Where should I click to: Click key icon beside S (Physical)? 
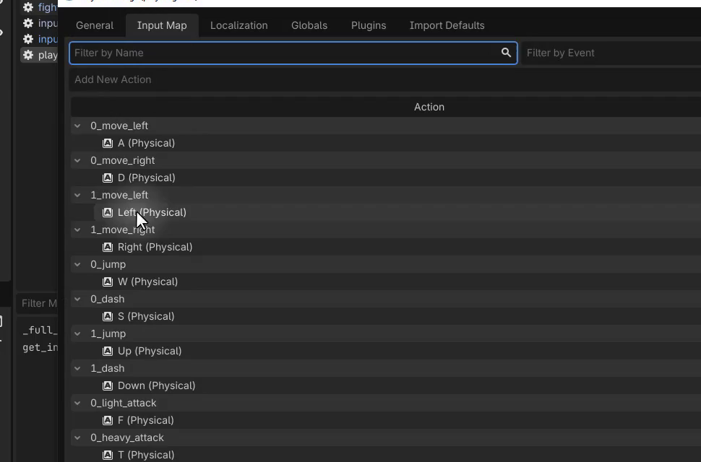107,316
